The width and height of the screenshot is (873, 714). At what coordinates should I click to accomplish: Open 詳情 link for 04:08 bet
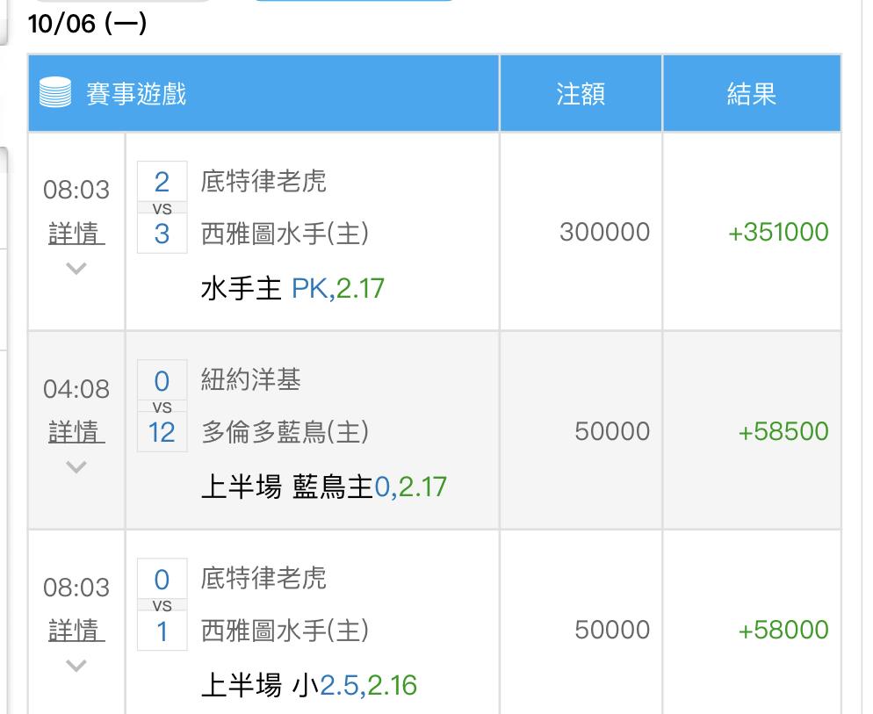(76, 432)
